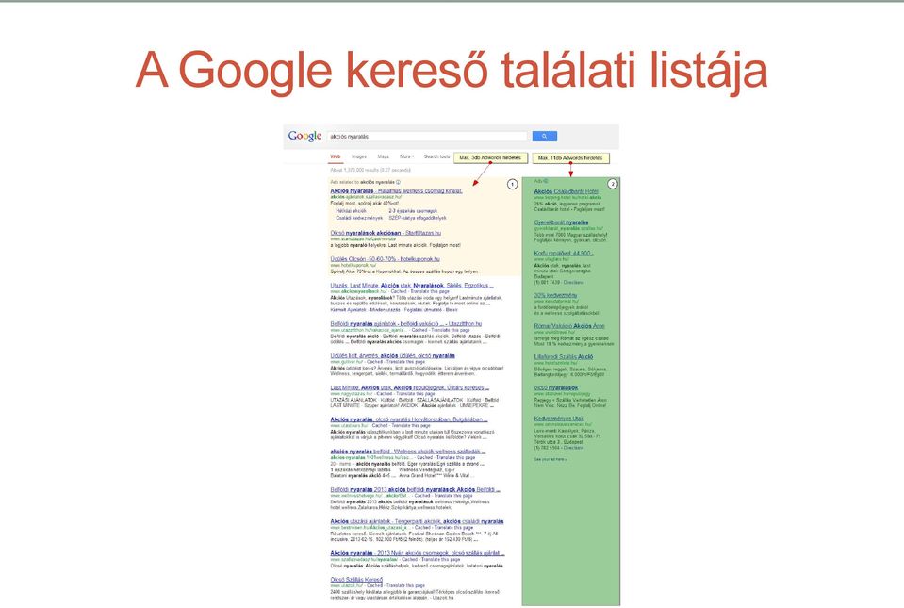Open the 'Üdülés licit, árverés' result

(x=393, y=355)
